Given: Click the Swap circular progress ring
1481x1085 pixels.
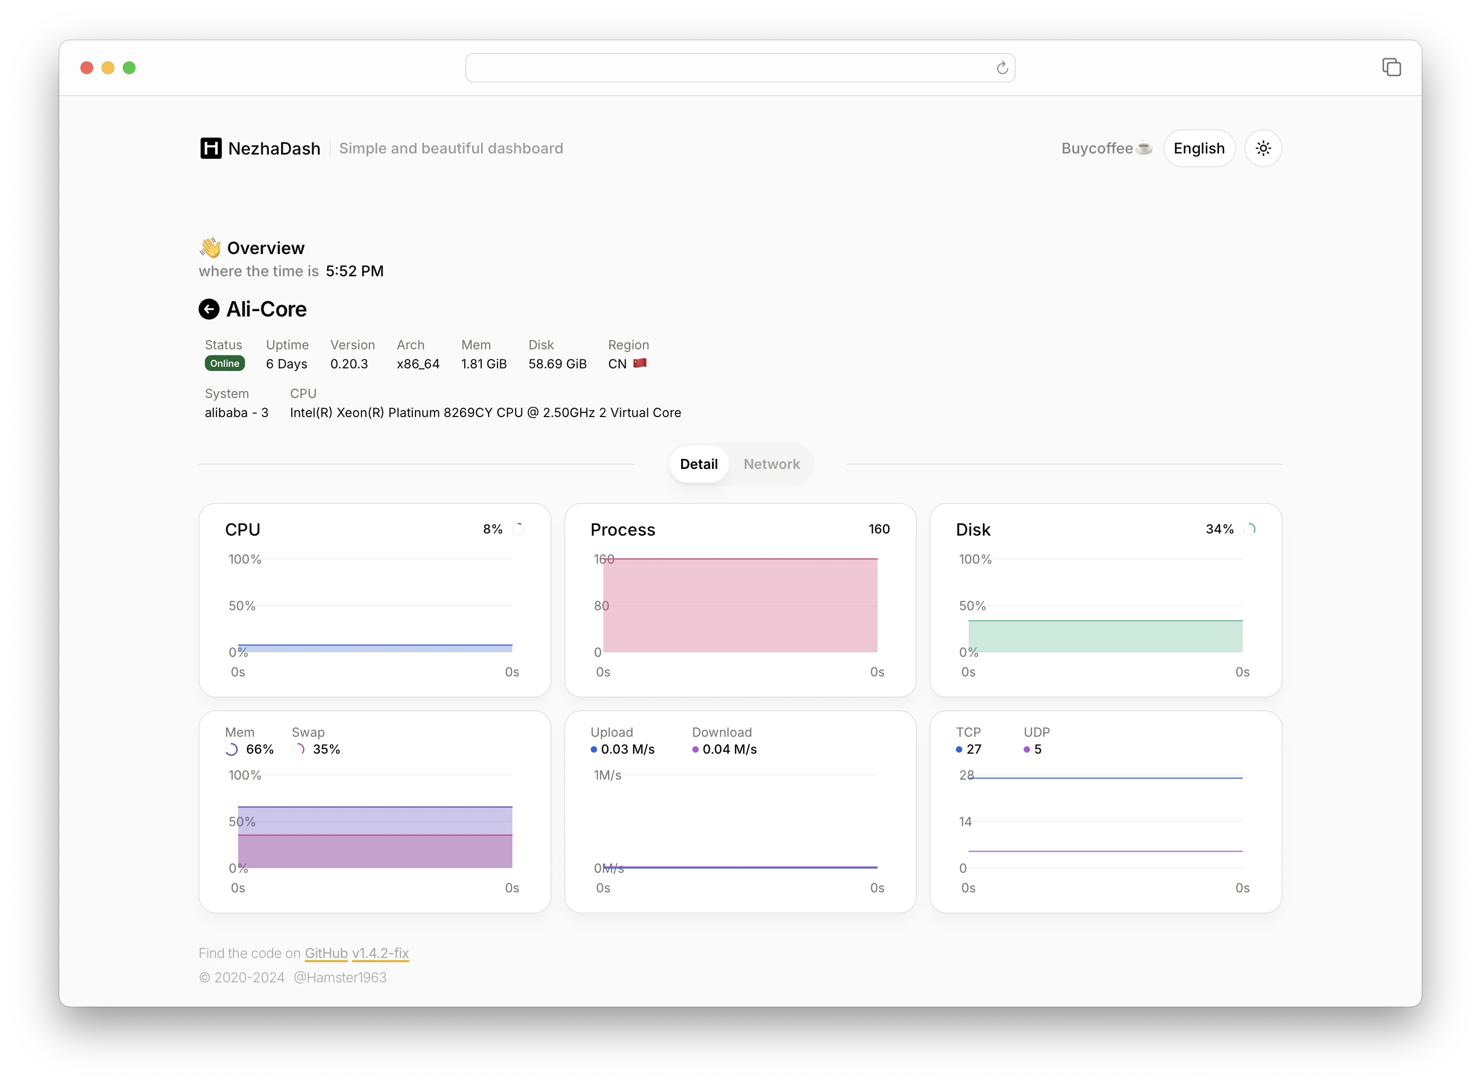Looking at the screenshot, I should (299, 749).
